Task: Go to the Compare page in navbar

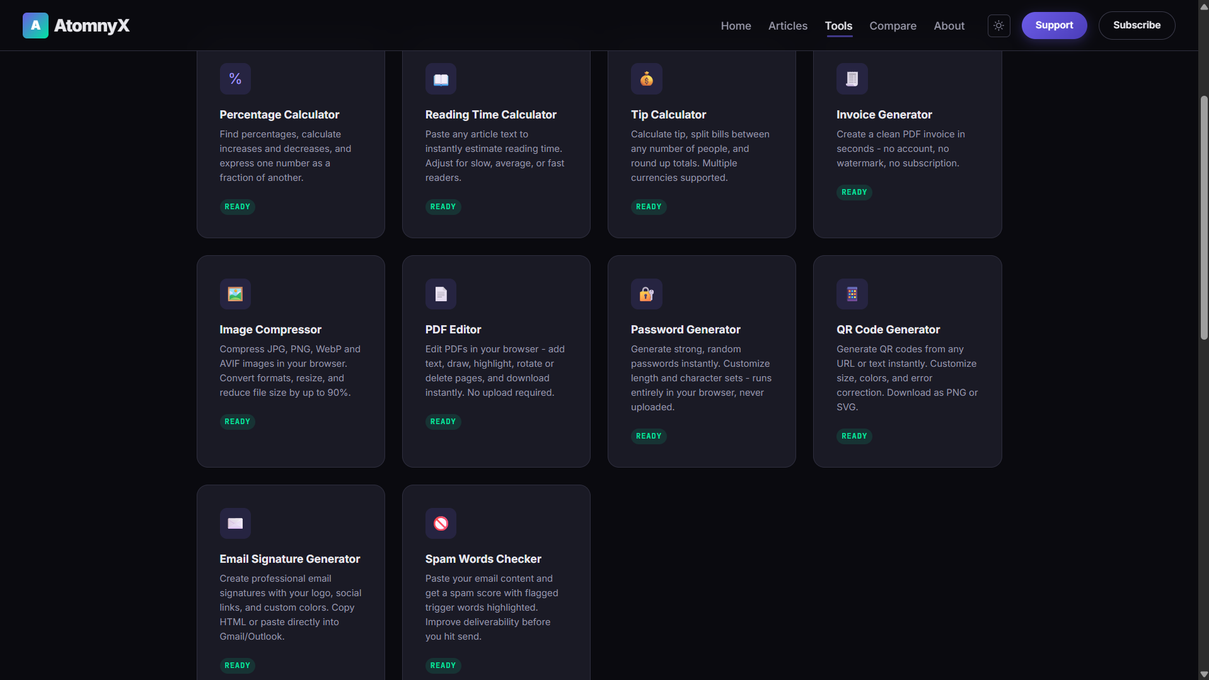Action: click(893, 26)
